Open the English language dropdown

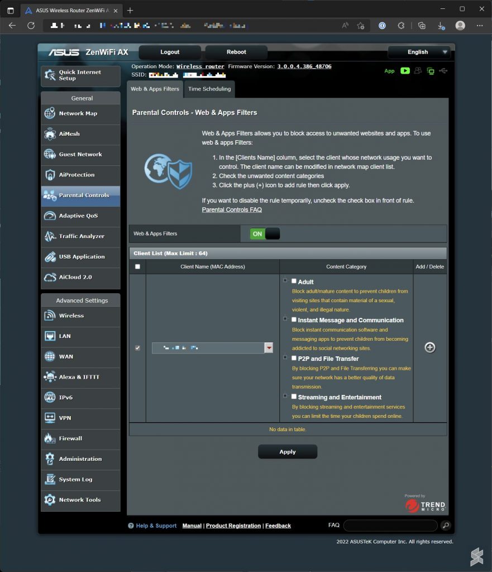point(419,52)
